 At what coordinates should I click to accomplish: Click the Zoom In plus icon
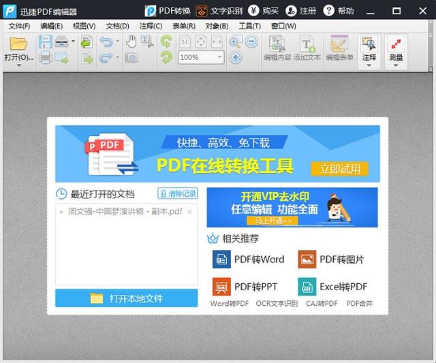[236, 57]
